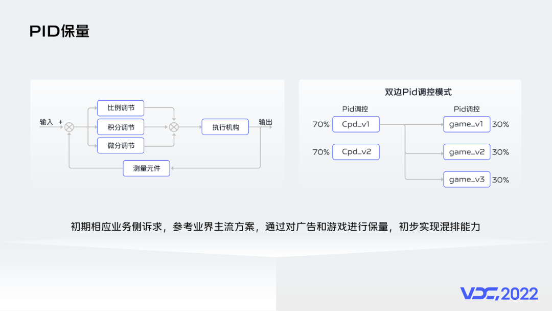Click the 比例调节 block
The height and width of the screenshot is (311, 552).
[x=121, y=108]
